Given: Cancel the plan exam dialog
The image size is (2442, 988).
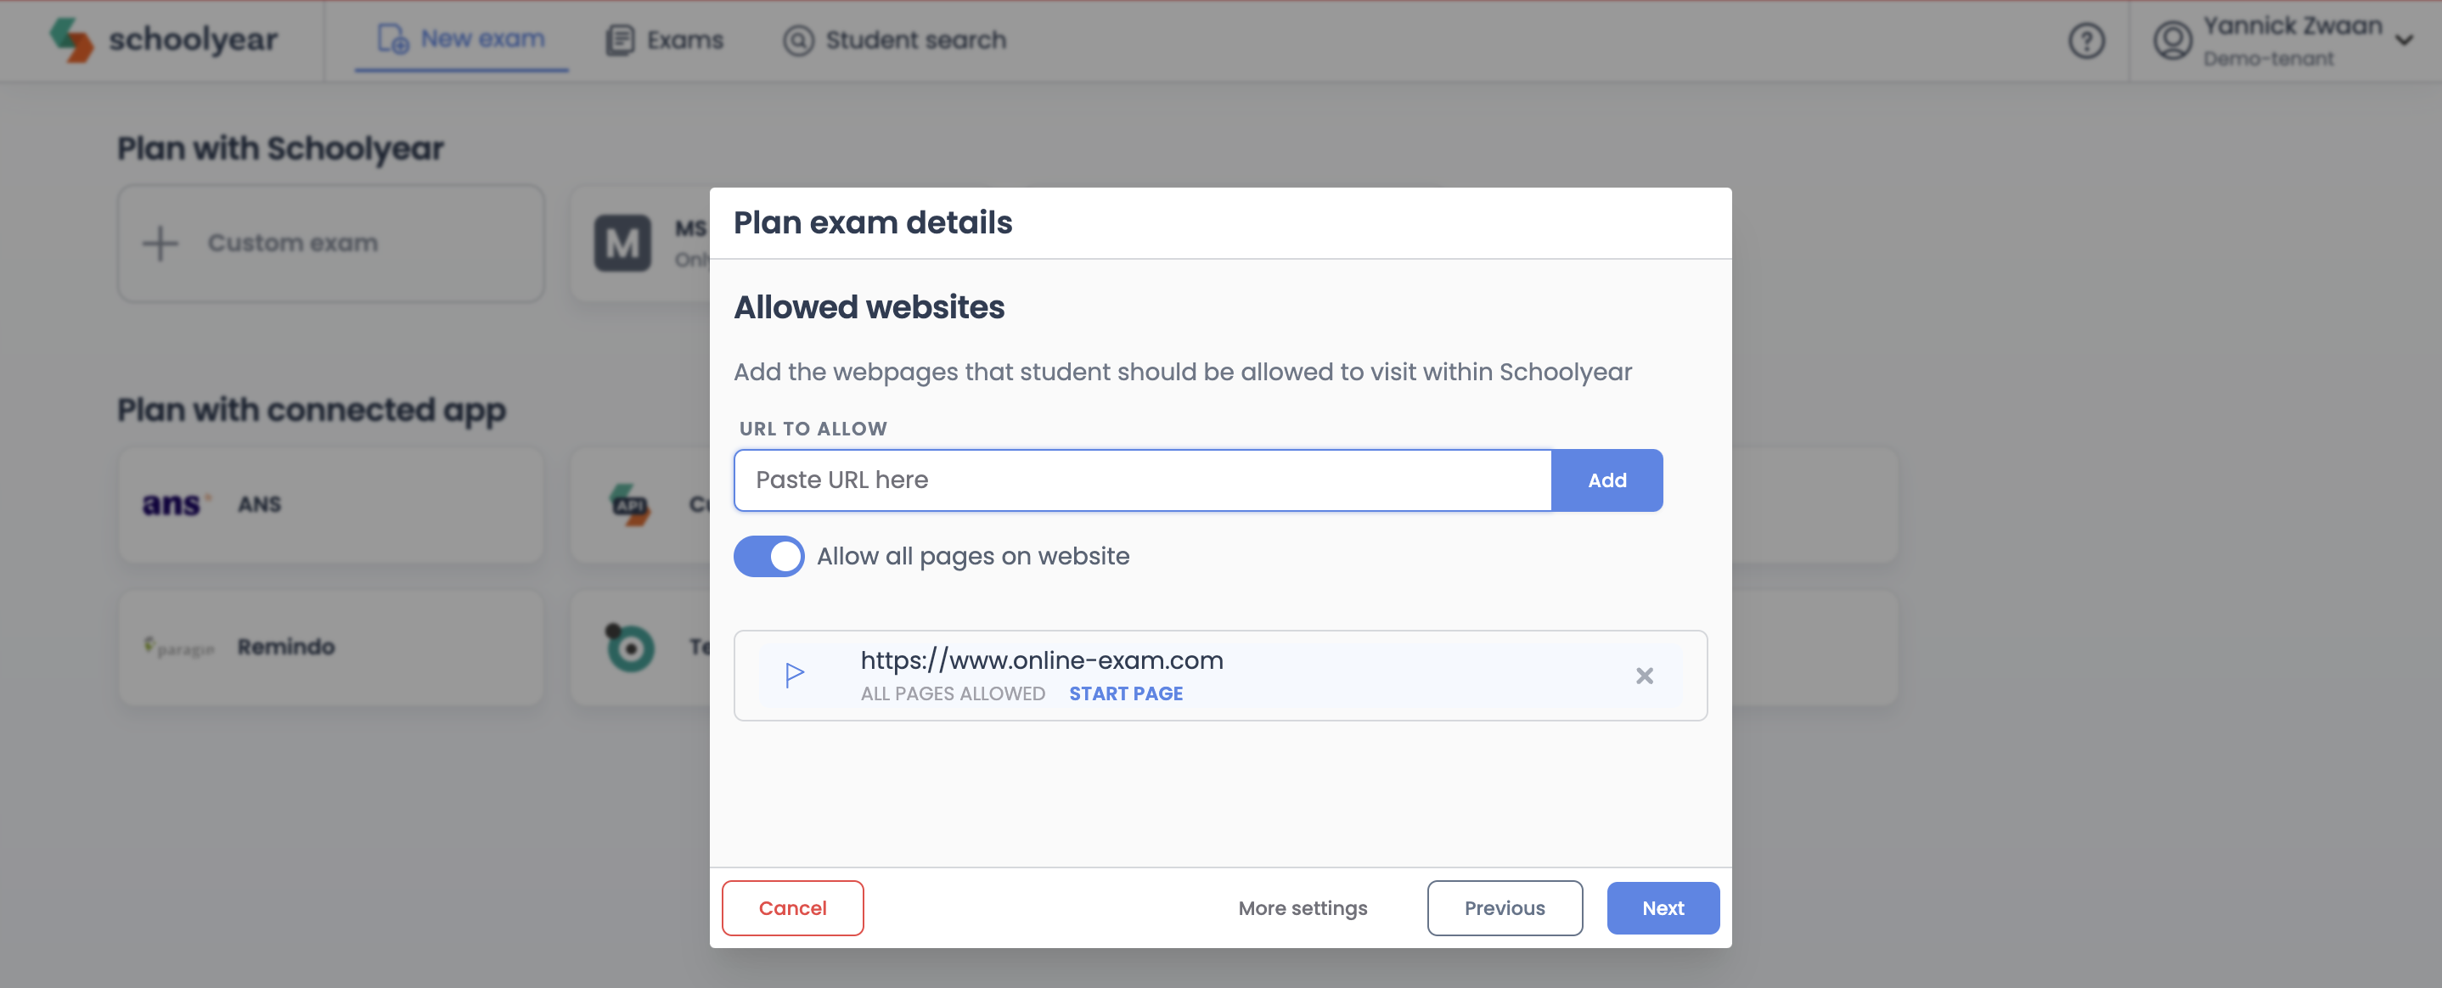Looking at the screenshot, I should coord(791,907).
